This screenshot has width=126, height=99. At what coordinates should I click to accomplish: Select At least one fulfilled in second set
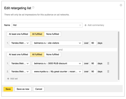18,55
